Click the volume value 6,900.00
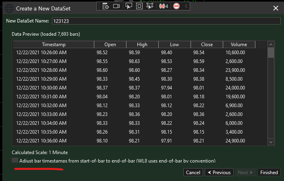The image size is (284, 181). 234,106
